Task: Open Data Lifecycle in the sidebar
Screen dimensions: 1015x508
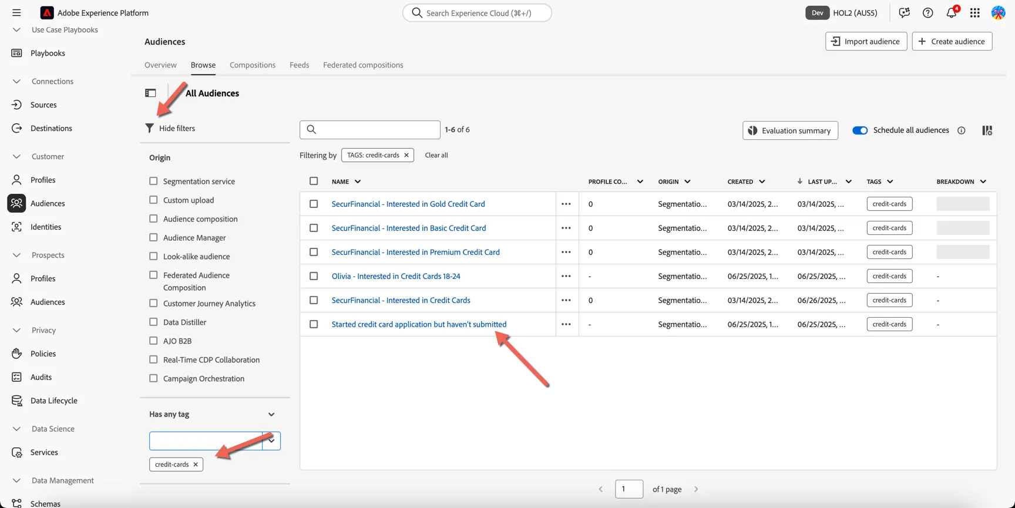Action: point(54,401)
